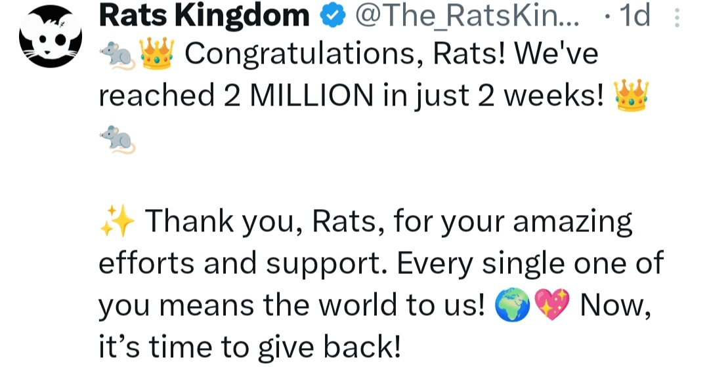The width and height of the screenshot is (709, 369).
Task: Click the 'it's time to give back!' line
Action: click(x=249, y=345)
